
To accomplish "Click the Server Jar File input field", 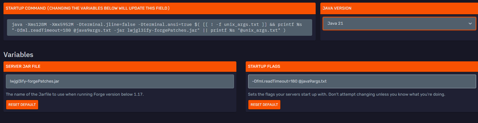I will 120,81.
